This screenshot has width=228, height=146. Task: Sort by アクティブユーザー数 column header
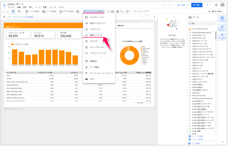pos(46,73)
